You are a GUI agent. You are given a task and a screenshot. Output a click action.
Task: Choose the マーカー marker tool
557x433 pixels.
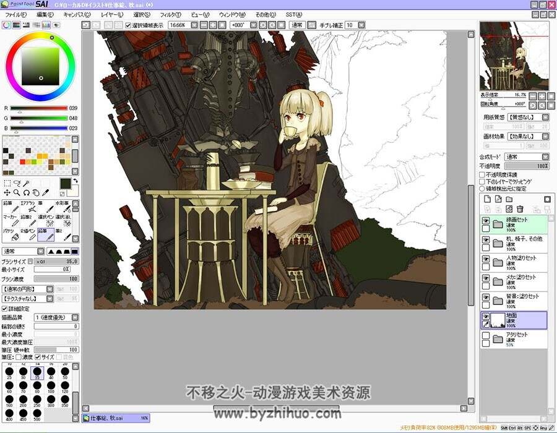pyautogui.click(x=11, y=220)
